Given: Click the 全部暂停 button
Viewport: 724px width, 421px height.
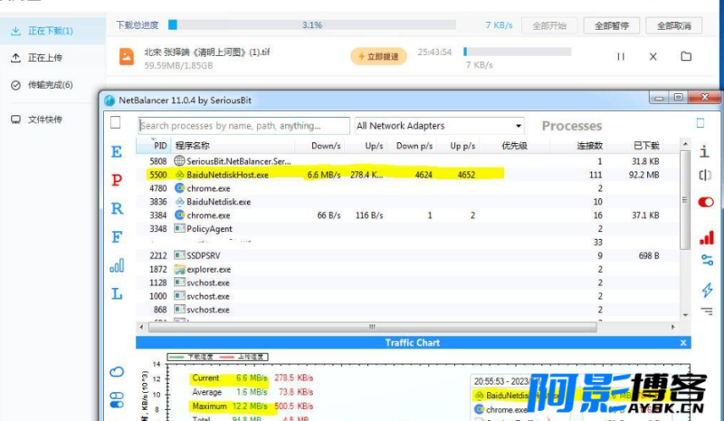Looking at the screenshot, I should [x=612, y=26].
